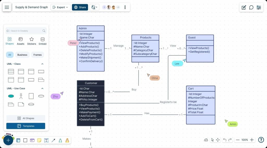Click the +3 more collaborators badge
Screen dimensions: 267x148
tap(118, 7)
